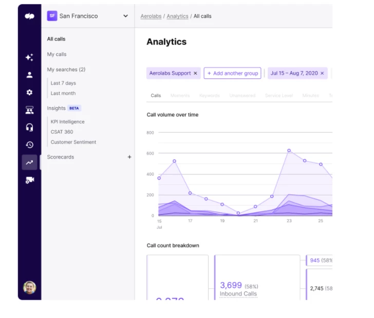This screenshot has width=374, height=318.
Task: Switch to the Keywords tab
Action: pyautogui.click(x=210, y=95)
